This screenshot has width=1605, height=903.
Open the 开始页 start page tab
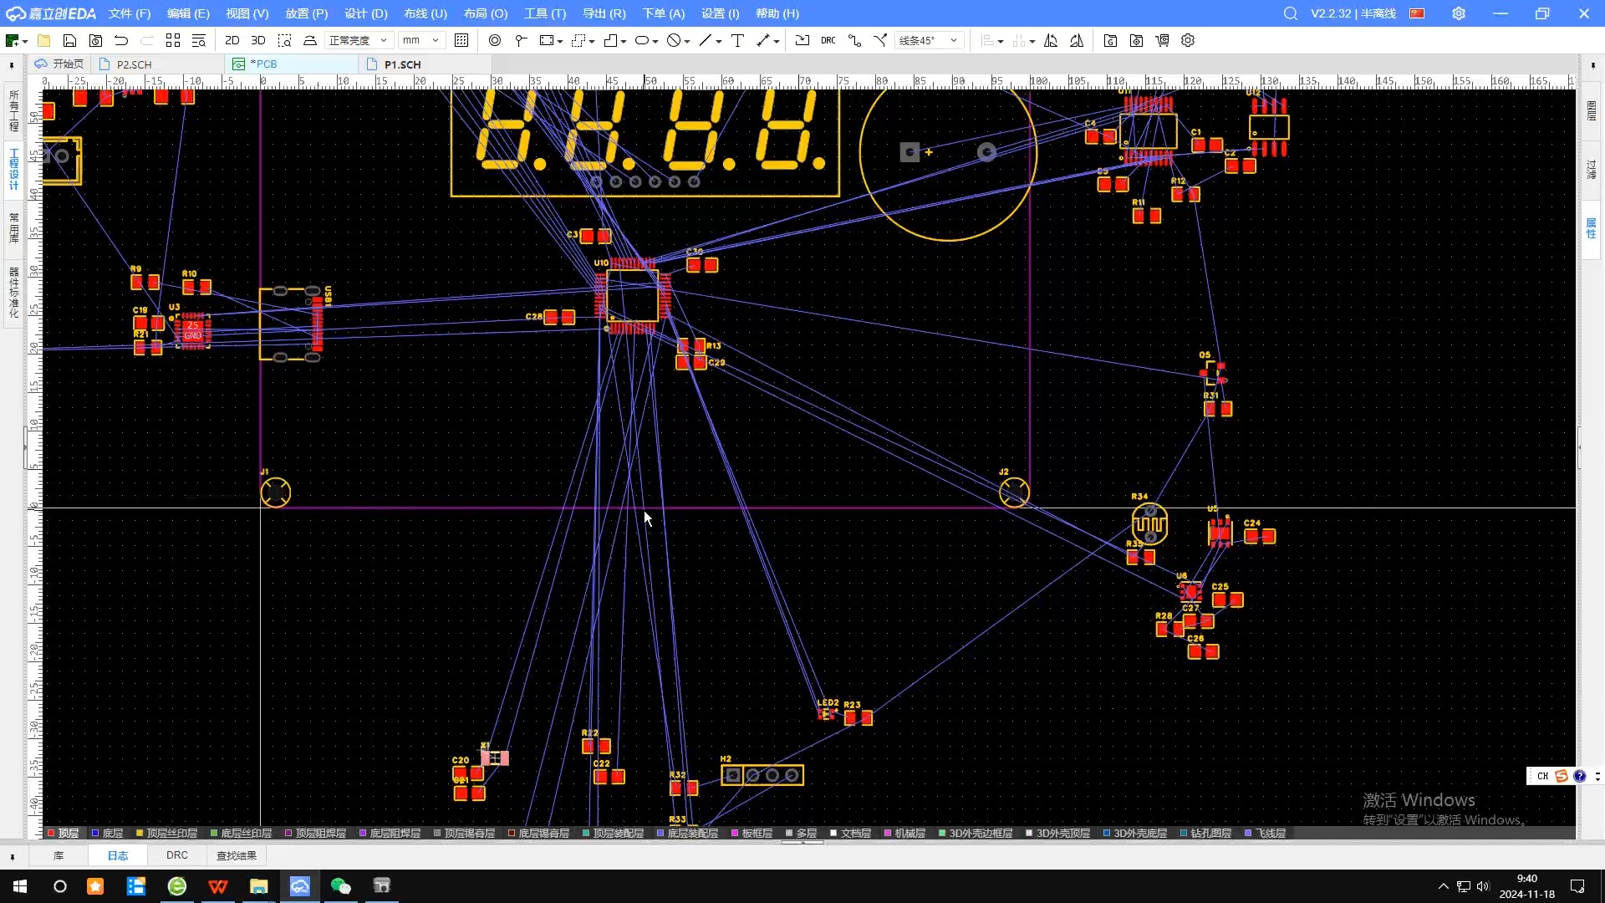59,64
